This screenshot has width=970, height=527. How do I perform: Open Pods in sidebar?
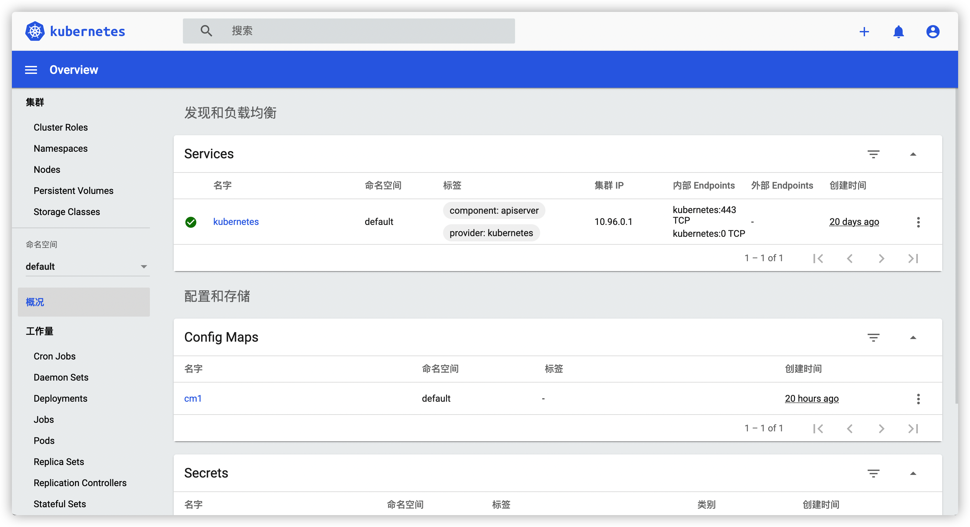44,441
